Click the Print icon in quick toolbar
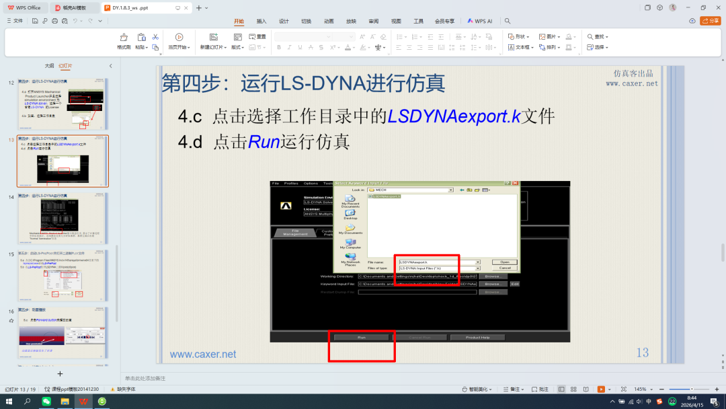Screen dimensions: 726x409 pyautogui.click(x=54, y=21)
